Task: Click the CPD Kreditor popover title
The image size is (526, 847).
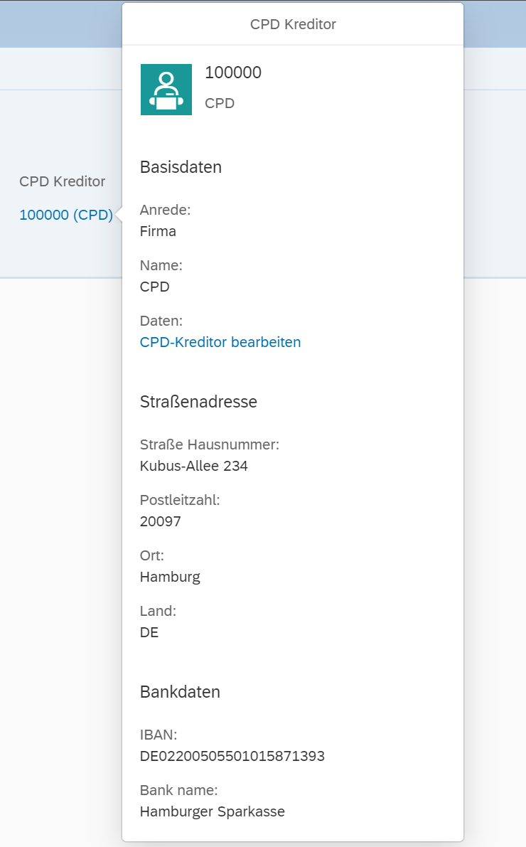Action: (x=294, y=23)
